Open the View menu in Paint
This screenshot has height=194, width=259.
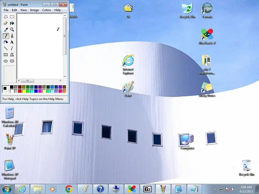(x=24, y=10)
